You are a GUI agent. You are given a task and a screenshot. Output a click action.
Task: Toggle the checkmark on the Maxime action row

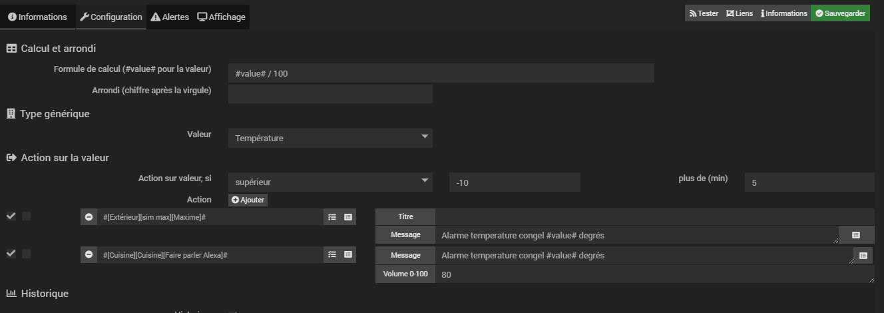(x=11, y=216)
